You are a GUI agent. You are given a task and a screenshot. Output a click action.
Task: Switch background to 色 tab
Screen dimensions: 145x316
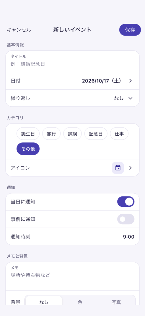point(80,302)
